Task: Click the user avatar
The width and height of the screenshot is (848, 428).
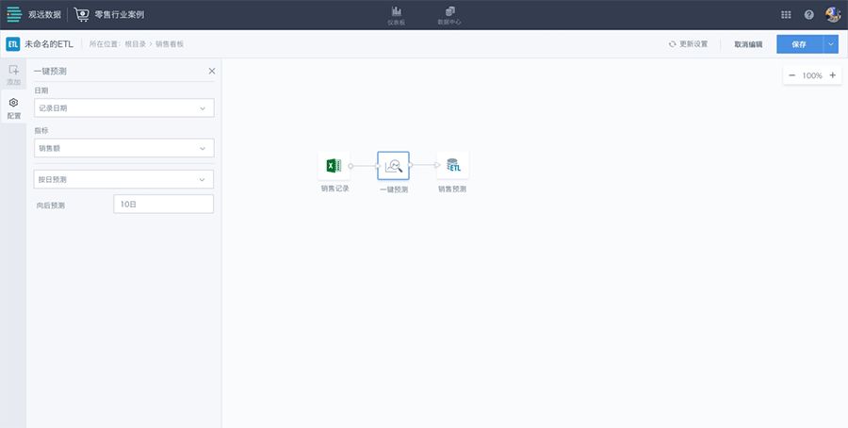Action: point(833,14)
